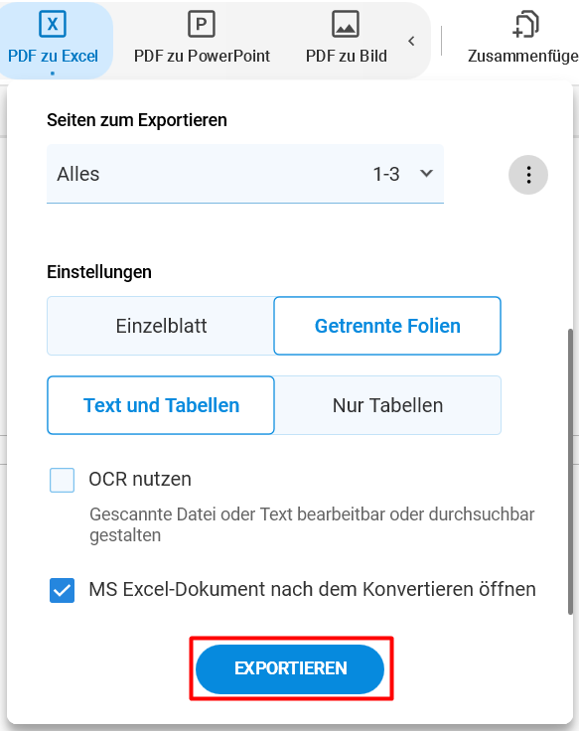579x731 pixels.
Task: Switch to the PDF zu PowerPoint tab label
Action: tap(202, 56)
